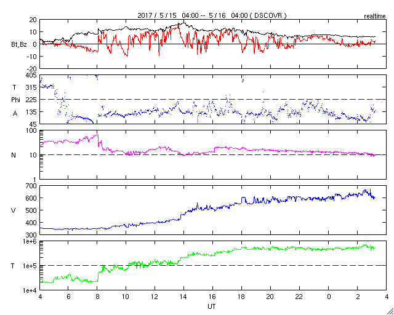394x315 pixels.
Task: Click the "realtime" label
Action: coord(375,17)
